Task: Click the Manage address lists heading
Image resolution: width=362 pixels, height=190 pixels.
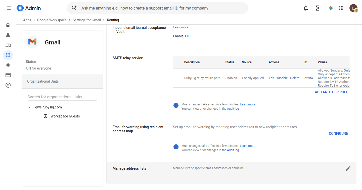Action: (x=129, y=168)
